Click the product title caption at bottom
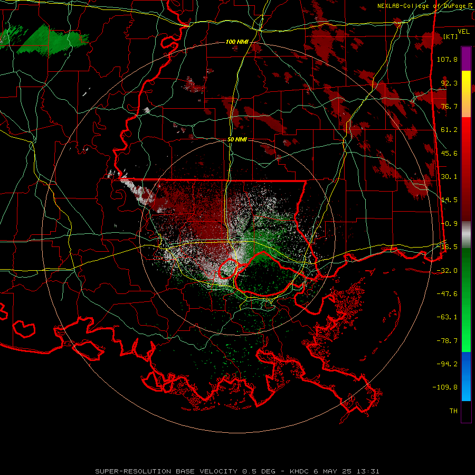The height and width of the screenshot is (475, 475). coord(237,471)
